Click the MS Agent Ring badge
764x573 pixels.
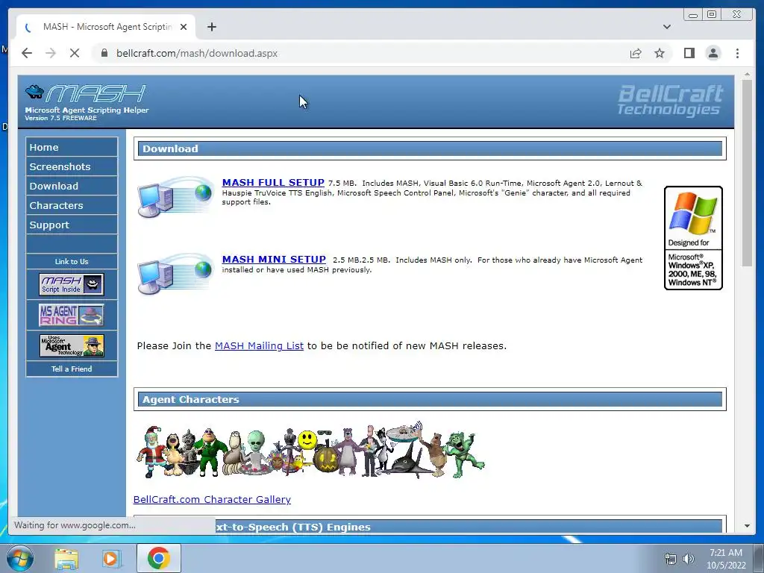pyautogui.click(x=72, y=315)
